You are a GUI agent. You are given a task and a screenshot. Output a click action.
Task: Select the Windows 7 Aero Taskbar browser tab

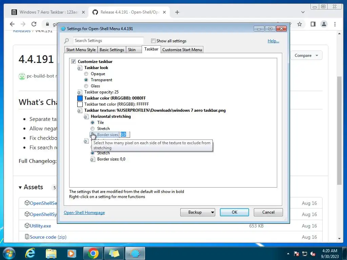click(x=48, y=12)
